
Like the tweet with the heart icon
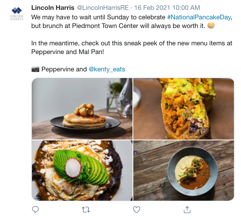coord(137,209)
